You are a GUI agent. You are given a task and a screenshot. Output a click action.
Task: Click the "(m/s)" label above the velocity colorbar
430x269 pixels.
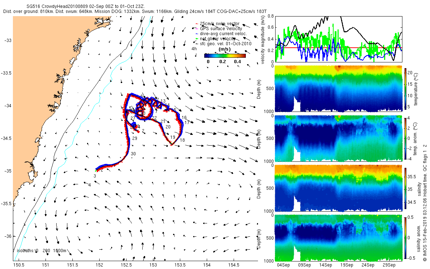(x=225, y=49)
